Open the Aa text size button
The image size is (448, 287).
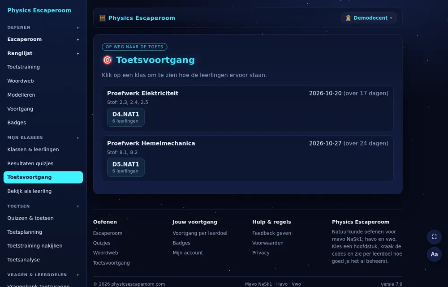(434, 254)
